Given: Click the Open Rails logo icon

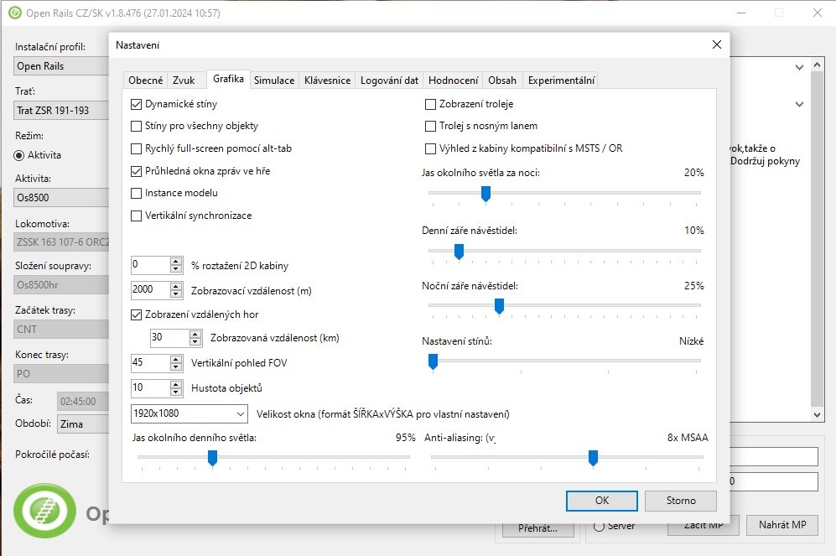Looking at the screenshot, I should coord(44,511).
